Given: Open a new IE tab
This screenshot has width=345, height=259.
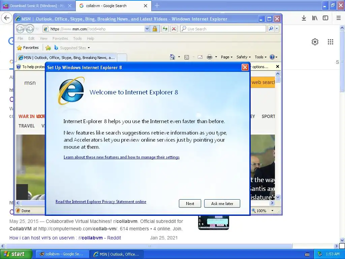Looking at the screenshot, I should pos(122,58).
